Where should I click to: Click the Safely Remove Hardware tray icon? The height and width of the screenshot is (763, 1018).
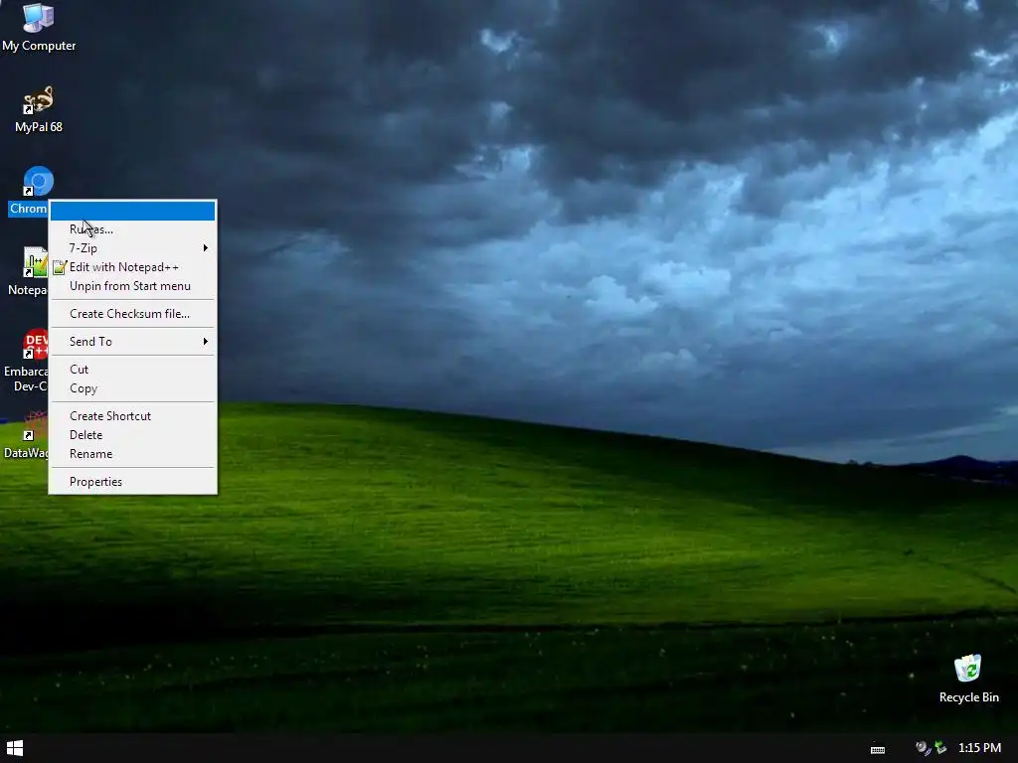coord(940,748)
